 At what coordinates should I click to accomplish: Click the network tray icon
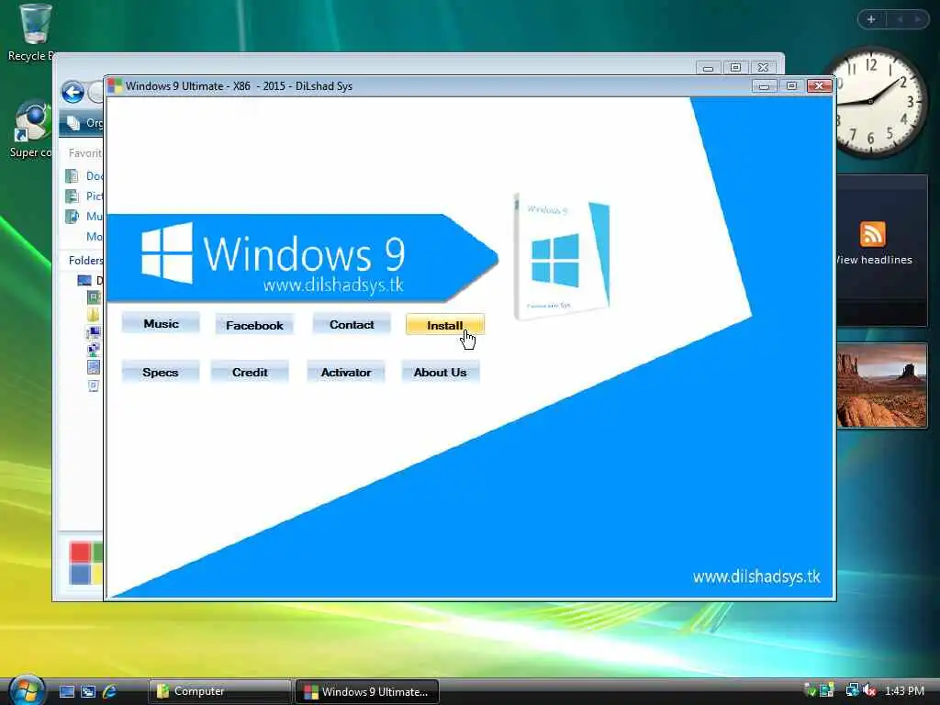(x=852, y=690)
